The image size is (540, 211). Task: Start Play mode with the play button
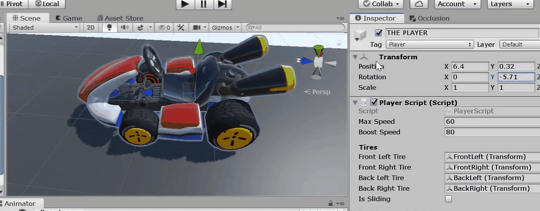click(185, 4)
